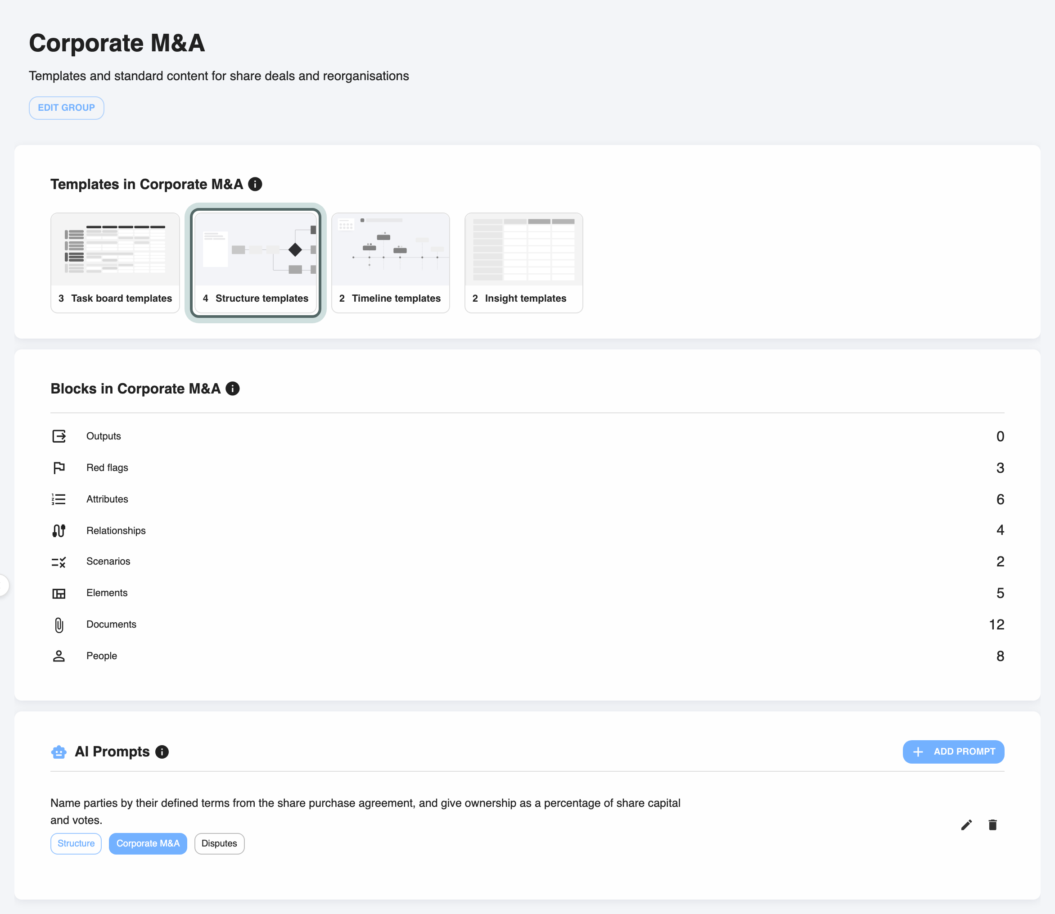The image size is (1055, 914).
Task: Click the AI Prompts robot icon
Action: tap(59, 752)
